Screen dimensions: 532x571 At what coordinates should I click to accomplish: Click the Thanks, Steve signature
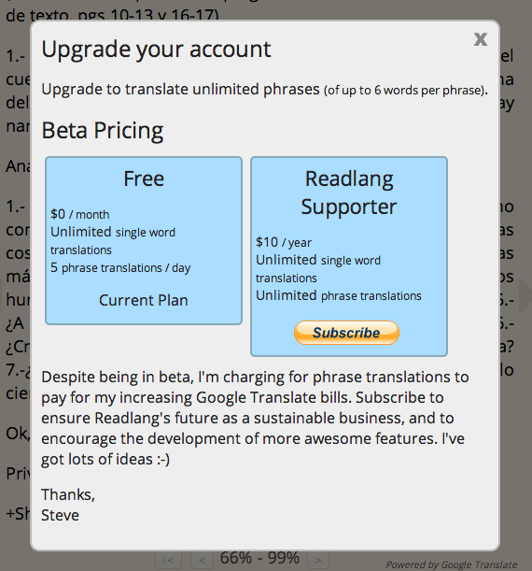pos(68,505)
